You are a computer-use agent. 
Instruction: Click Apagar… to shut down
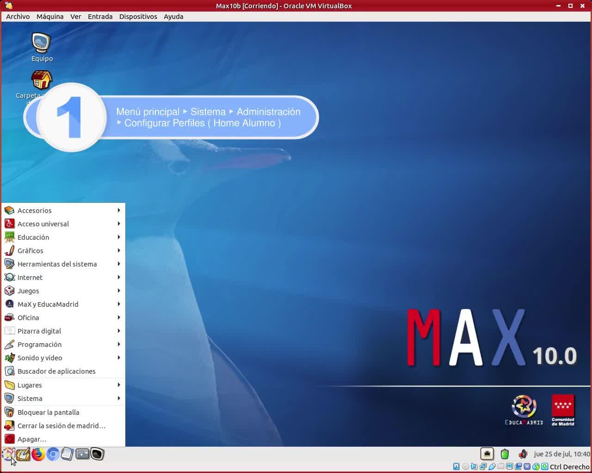point(32,439)
